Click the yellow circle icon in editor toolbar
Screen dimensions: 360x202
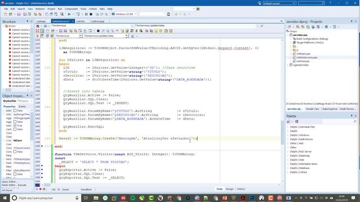(x=161, y=31)
